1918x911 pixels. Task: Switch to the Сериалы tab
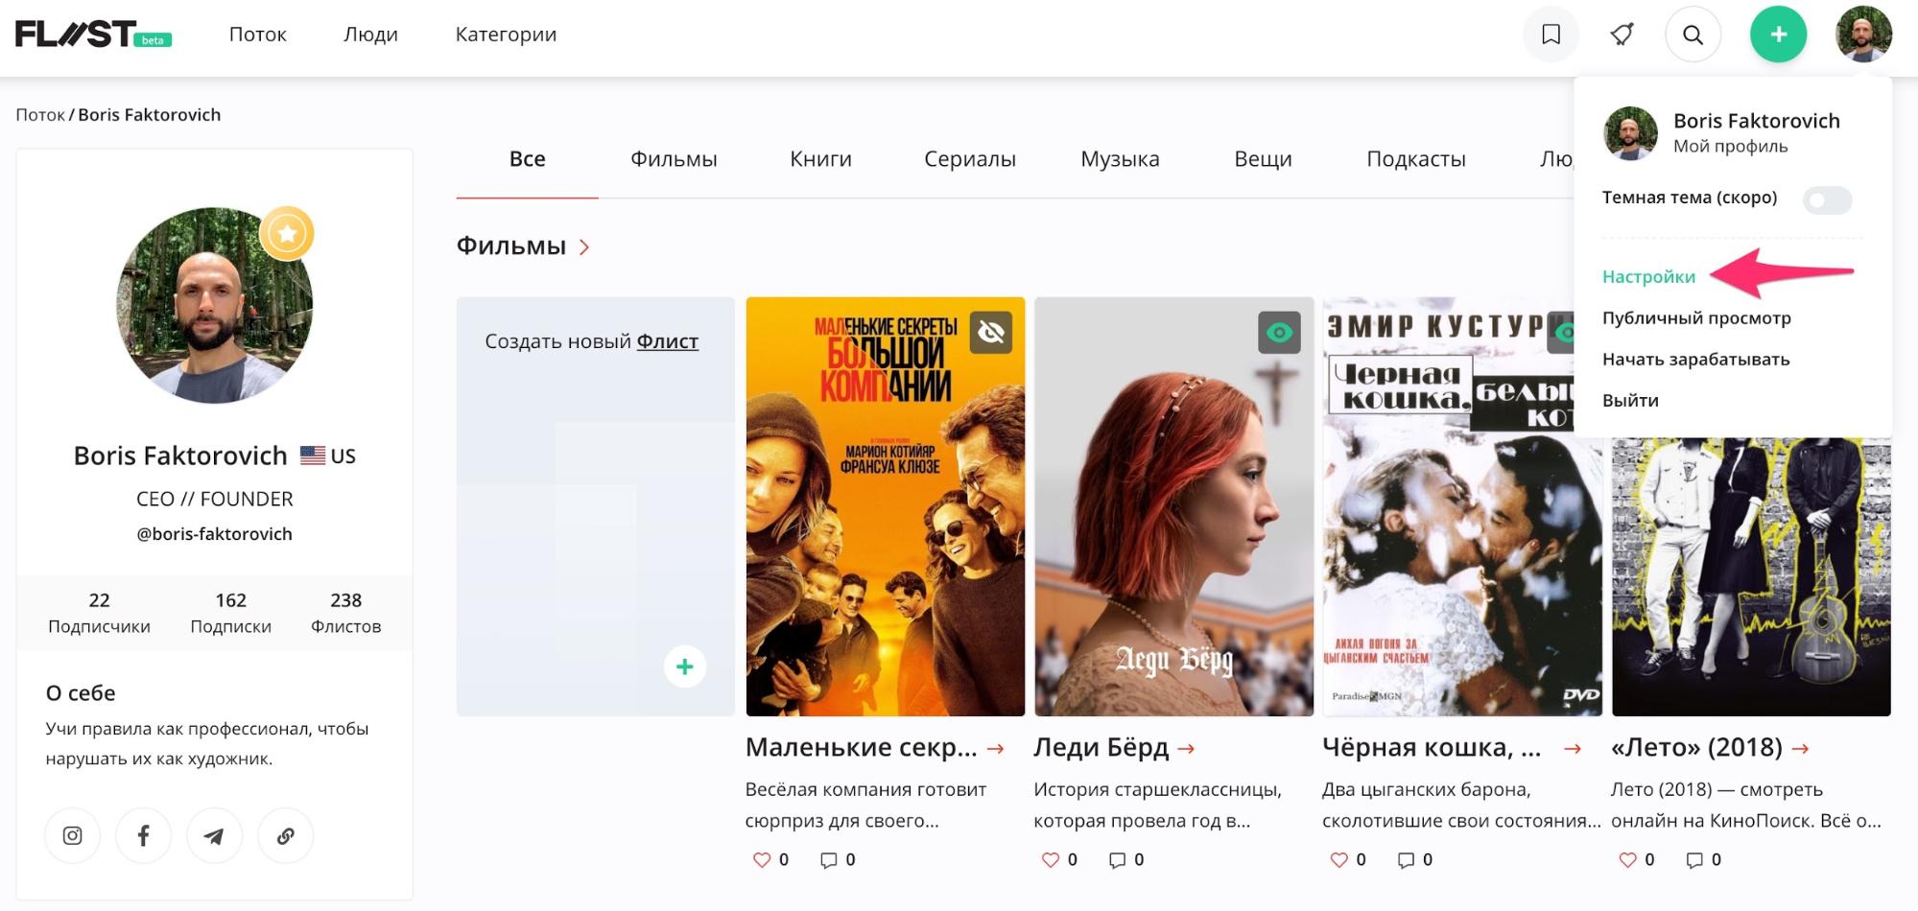[x=969, y=159]
